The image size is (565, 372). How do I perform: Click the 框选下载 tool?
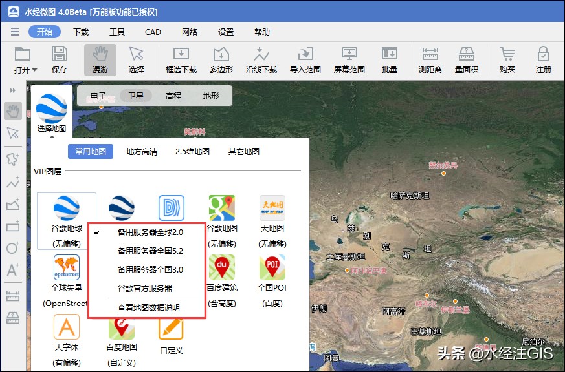click(181, 59)
